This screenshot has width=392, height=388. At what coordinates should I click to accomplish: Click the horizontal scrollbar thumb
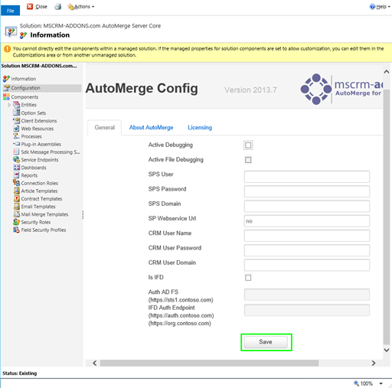pos(209,363)
